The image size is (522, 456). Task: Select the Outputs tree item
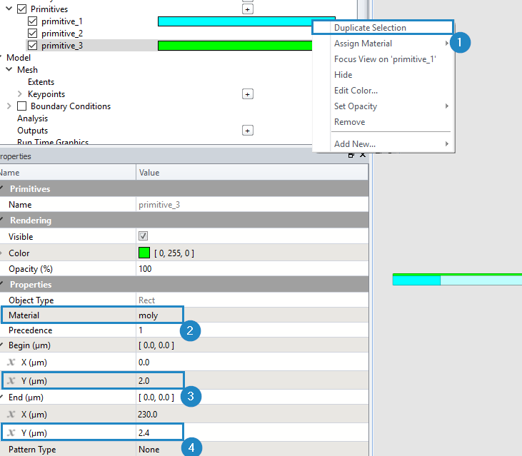coord(33,131)
